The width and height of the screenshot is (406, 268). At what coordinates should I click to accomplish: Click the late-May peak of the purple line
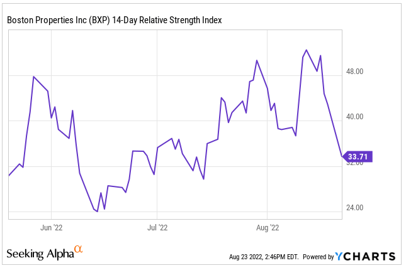pos(34,77)
